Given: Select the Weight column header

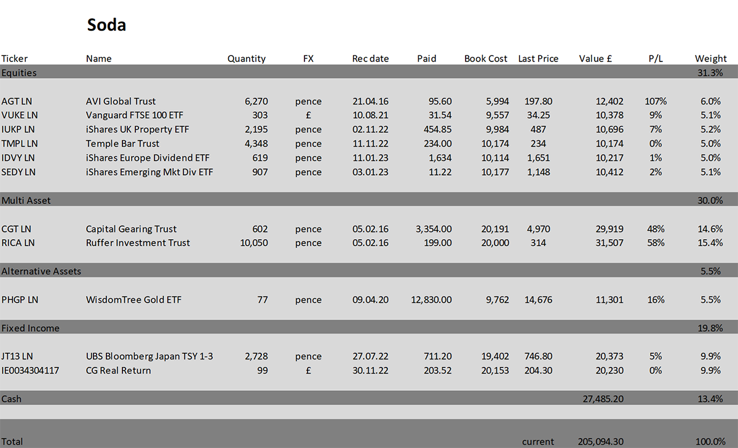Looking at the screenshot, I should point(711,59).
